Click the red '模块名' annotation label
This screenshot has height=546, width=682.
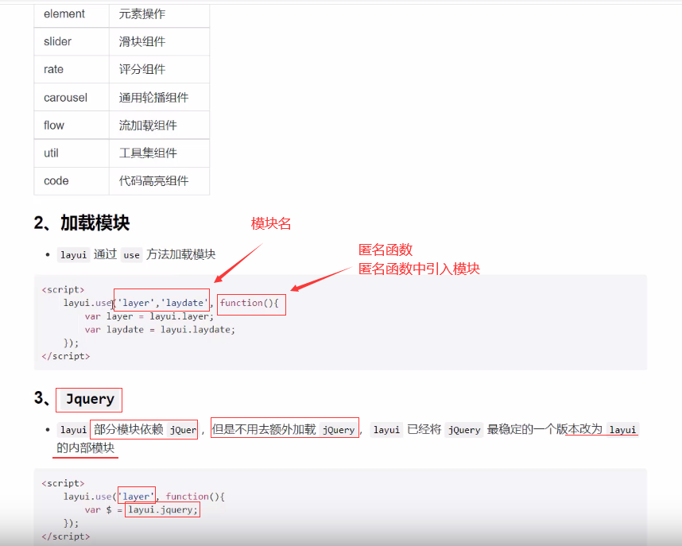coord(271,223)
